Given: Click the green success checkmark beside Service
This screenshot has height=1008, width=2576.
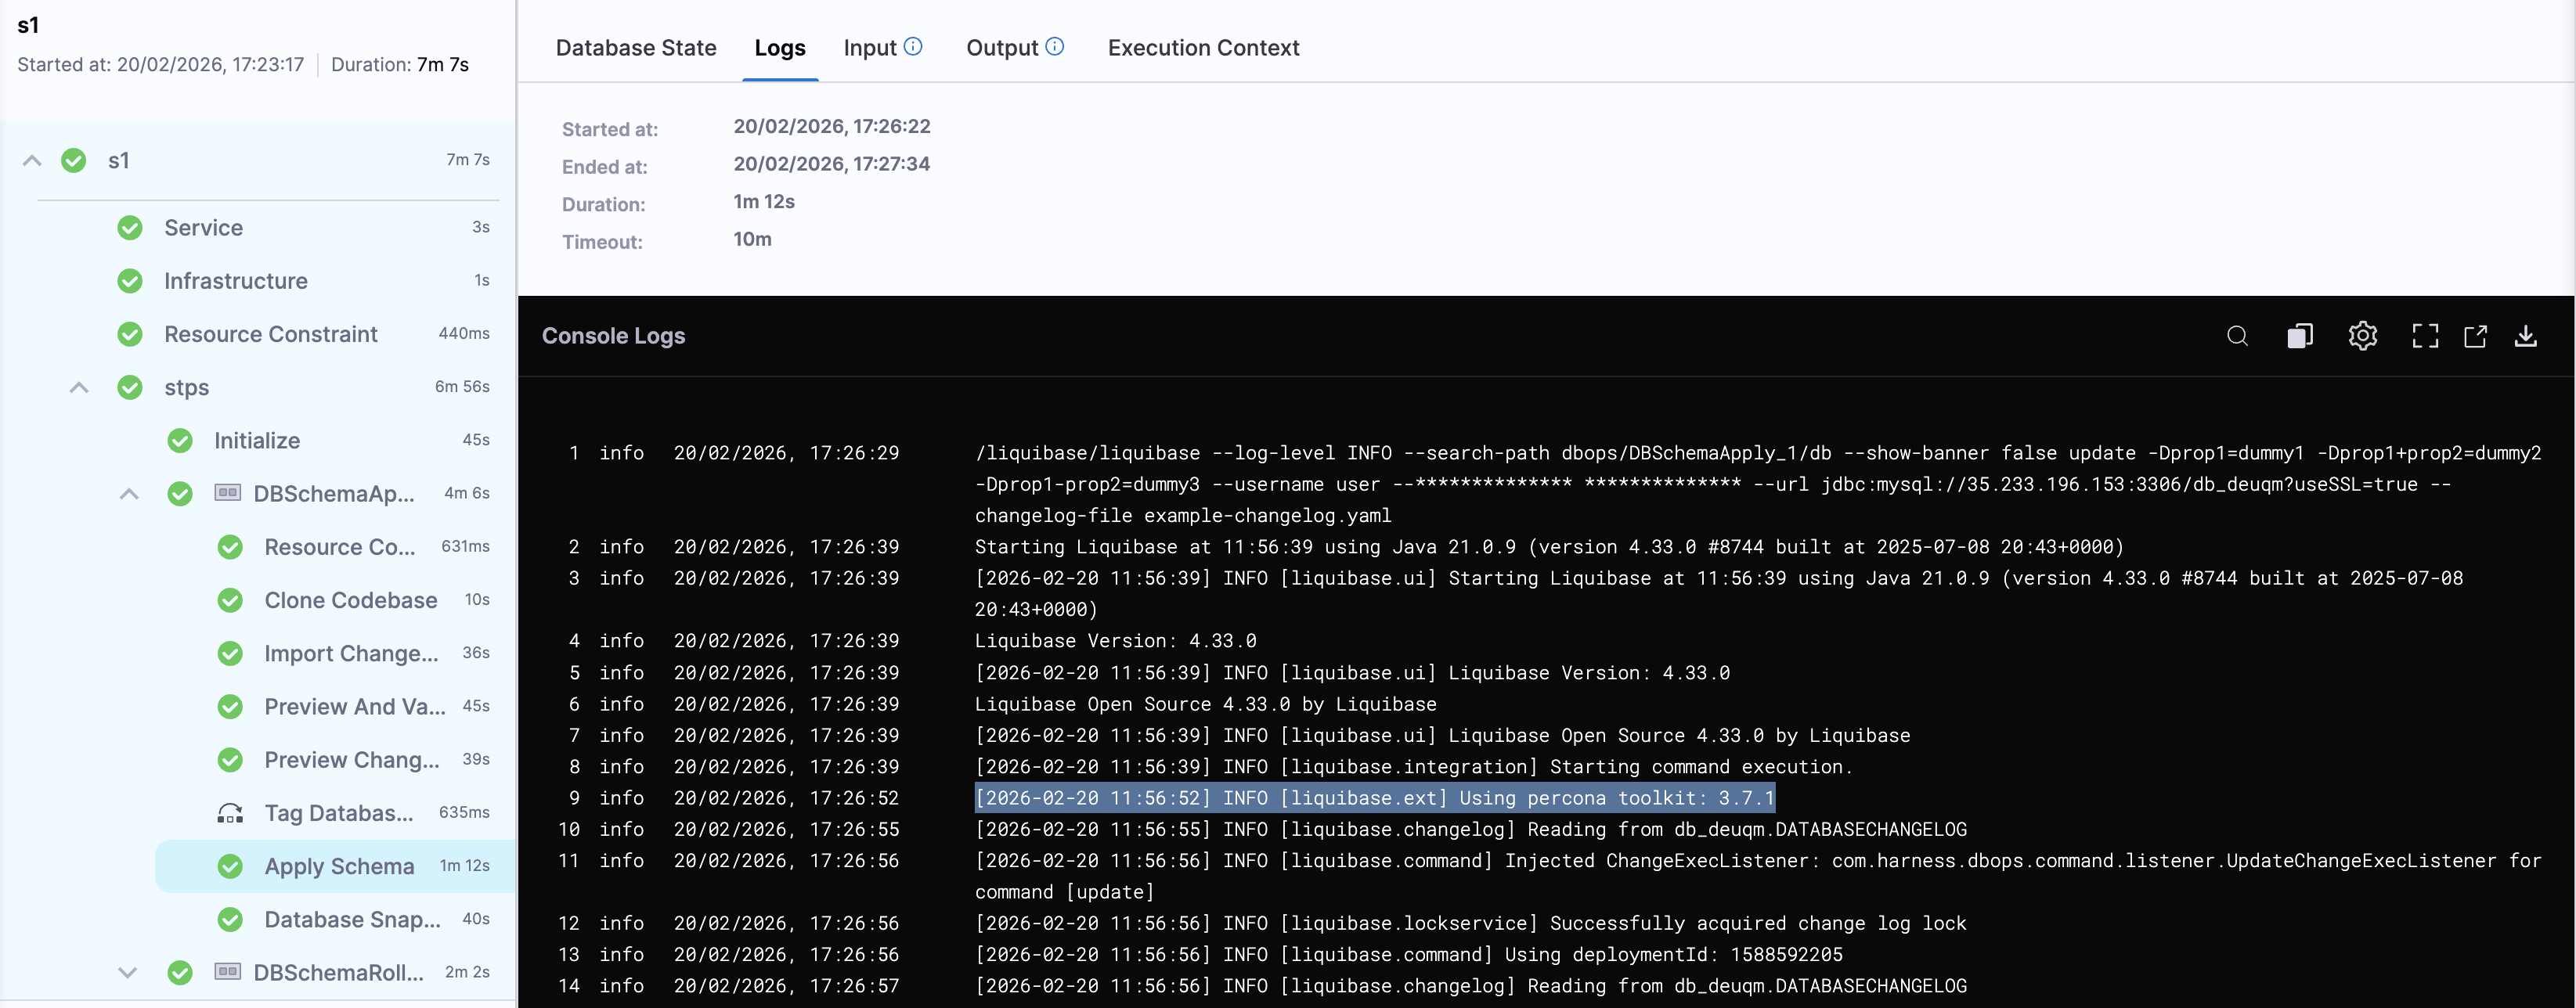Looking at the screenshot, I should (x=131, y=227).
